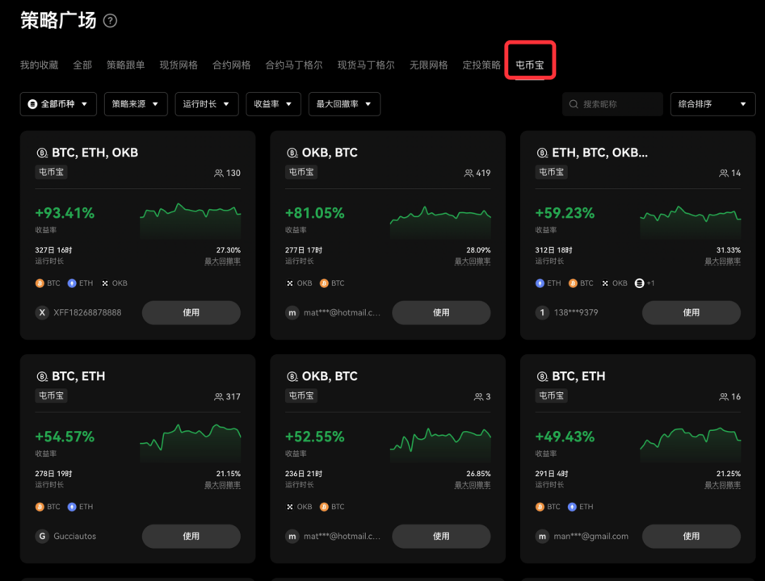Click the BTC coin icon in the +93.41% card
The height and width of the screenshot is (581, 765).
pyautogui.click(x=40, y=283)
